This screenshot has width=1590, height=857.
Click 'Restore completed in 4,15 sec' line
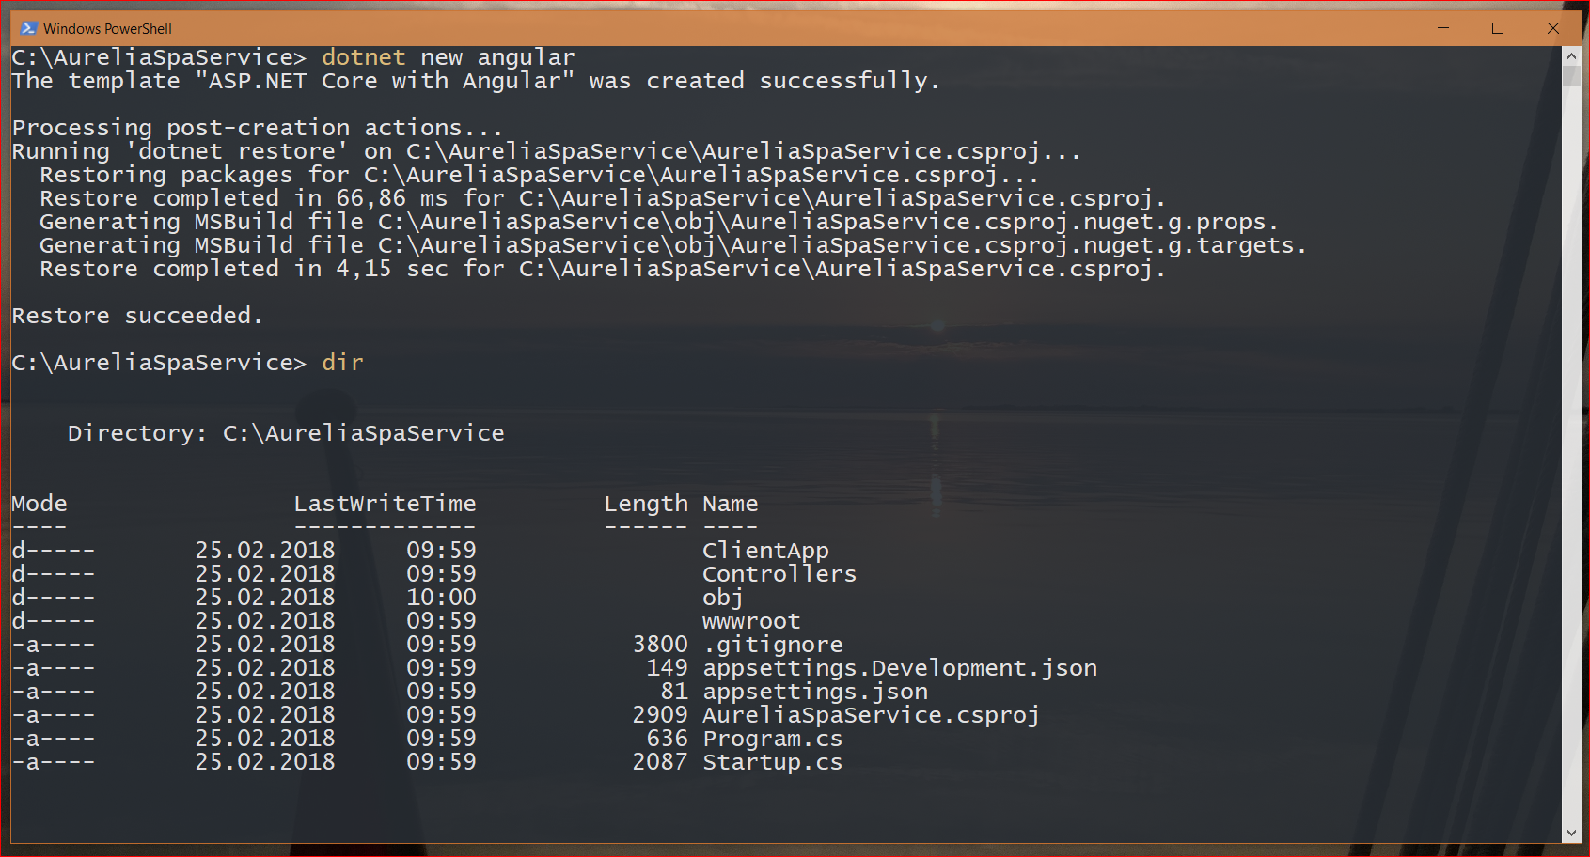603,269
